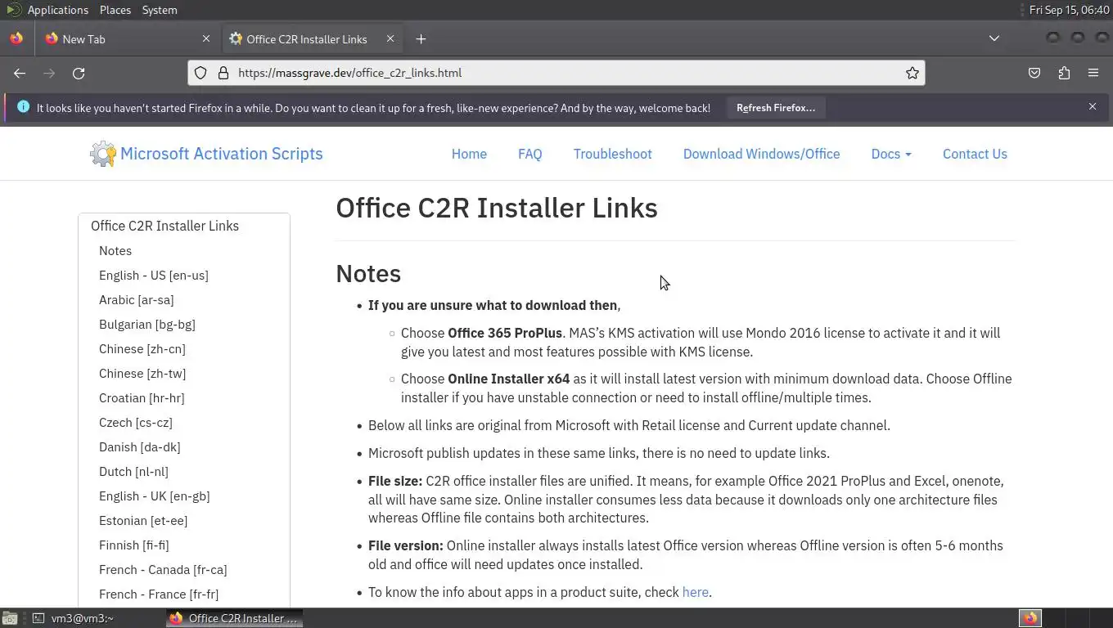Select Finnish [fi-fi] in sidebar
1113x628 pixels.
click(134, 545)
